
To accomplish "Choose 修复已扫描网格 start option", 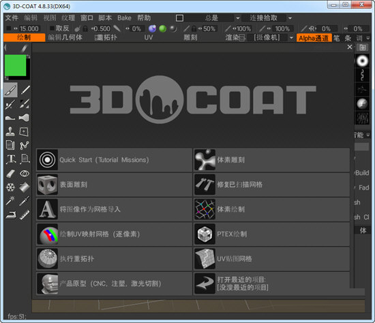I will coord(271,185).
